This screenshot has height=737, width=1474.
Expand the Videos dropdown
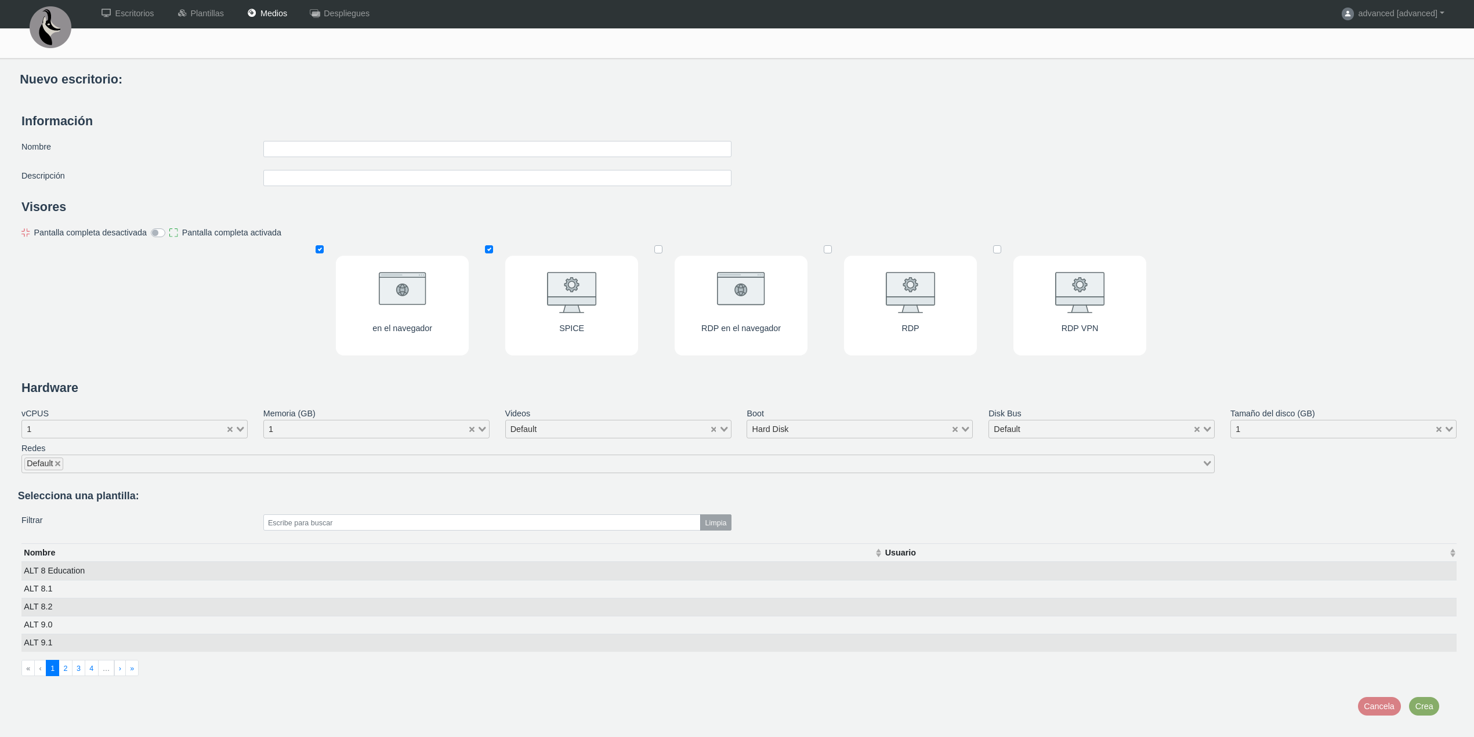[723, 430]
